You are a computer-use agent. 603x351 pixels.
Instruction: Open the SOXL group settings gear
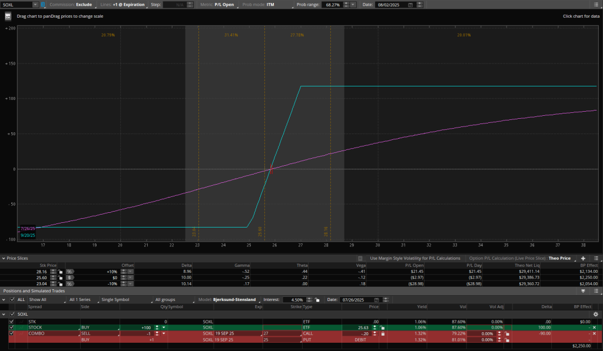click(x=595, y=314)
